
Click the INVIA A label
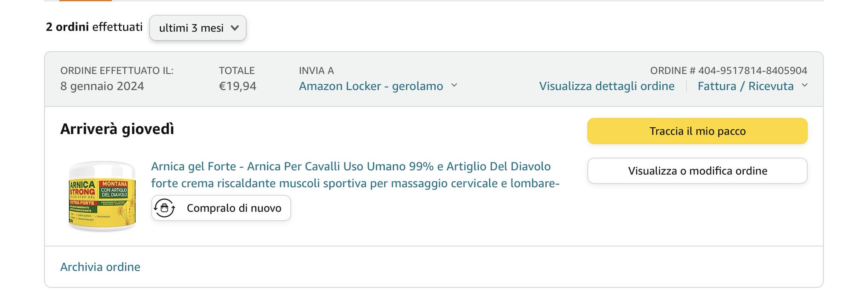pyautogui.click(x=316, y=70)
